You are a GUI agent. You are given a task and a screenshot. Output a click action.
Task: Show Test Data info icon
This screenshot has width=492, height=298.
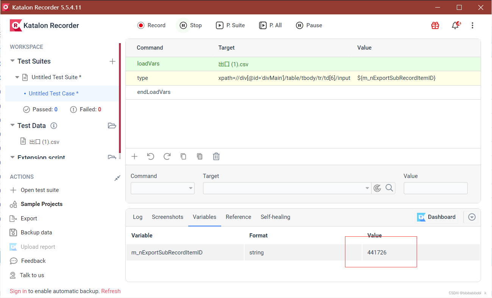[54, 126]
